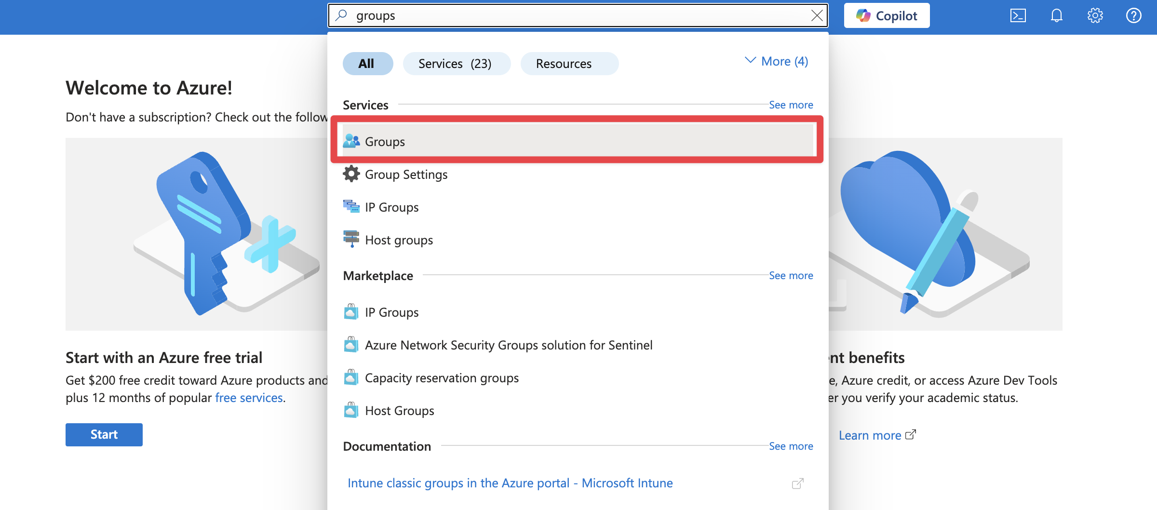Select the Services (23) filter tab
Viewport: 1157px width, 510px height.
[x=457, y=64]
